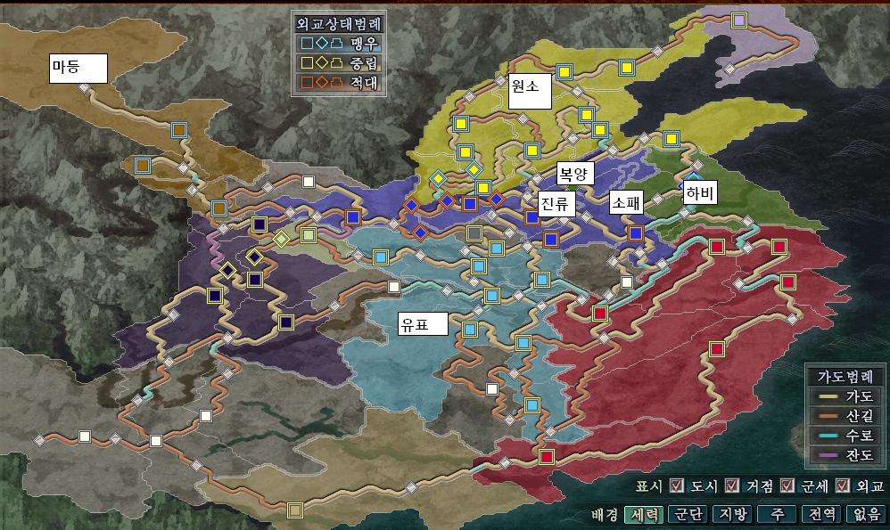Click the 중립 neutral icons in diplomacy legend
The width and height of the screenshot is (890, 530).
click(321, 62)
